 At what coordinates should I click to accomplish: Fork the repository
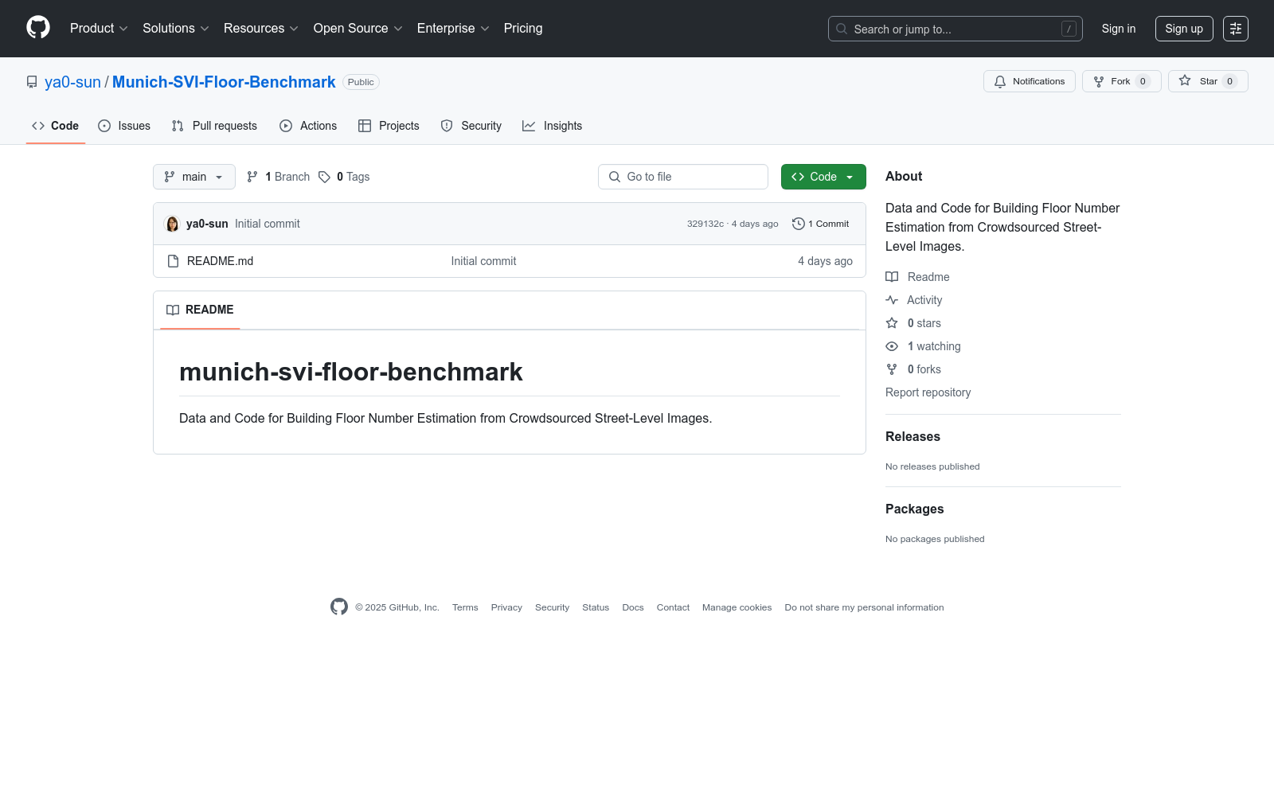(1122, 81)
